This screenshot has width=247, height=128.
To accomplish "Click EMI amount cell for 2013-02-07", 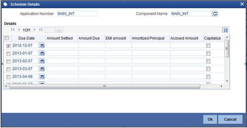I will coord(118,61).
